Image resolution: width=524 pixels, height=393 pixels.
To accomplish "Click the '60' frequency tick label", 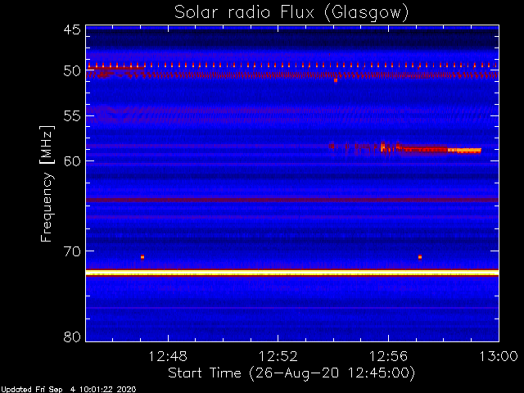I will pyautogui.click(x=72, y=160).
